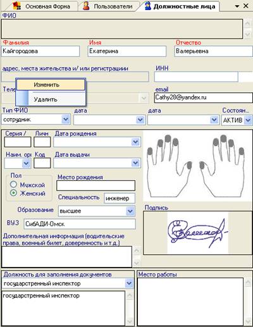Click the Пользователи tab user icon
Image resolution: width=253 pixels, height=327 pixels.
86,6
